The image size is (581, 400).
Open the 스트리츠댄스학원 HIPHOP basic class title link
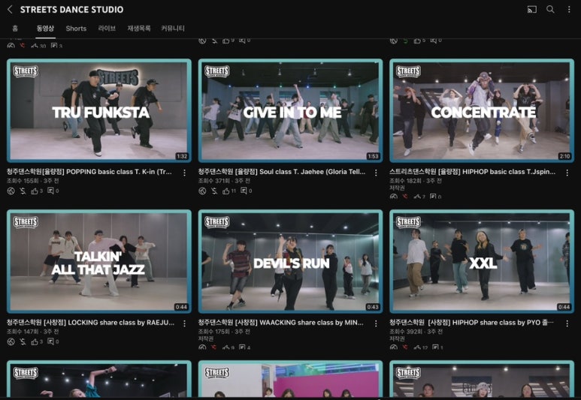coord(472,172)
